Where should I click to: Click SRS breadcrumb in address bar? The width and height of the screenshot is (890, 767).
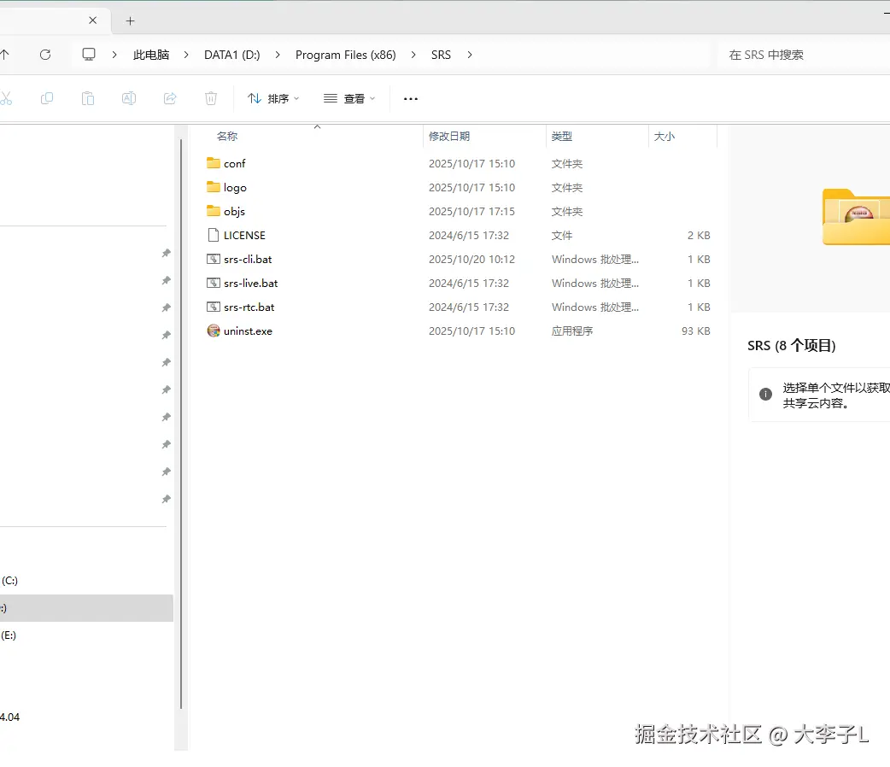coord(441,55)
